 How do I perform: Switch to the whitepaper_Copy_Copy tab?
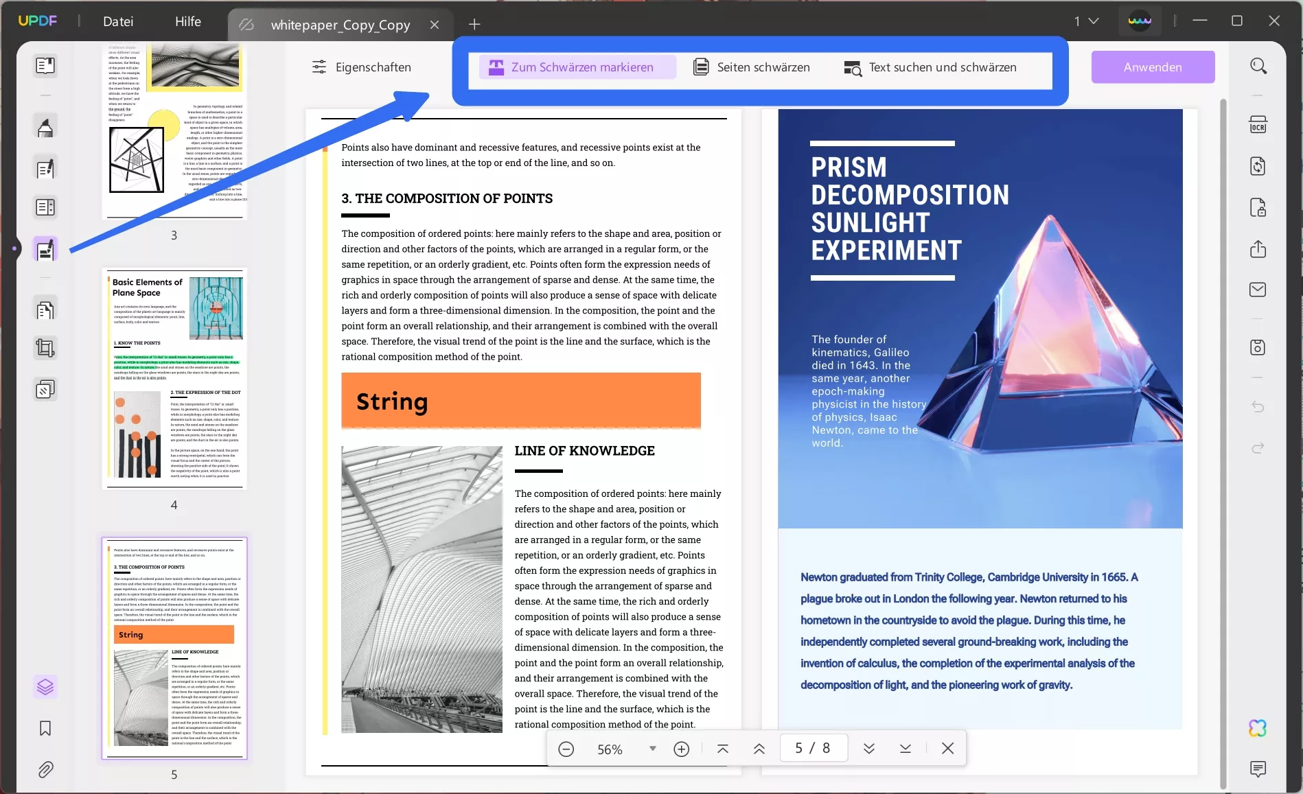pos(341,25)
